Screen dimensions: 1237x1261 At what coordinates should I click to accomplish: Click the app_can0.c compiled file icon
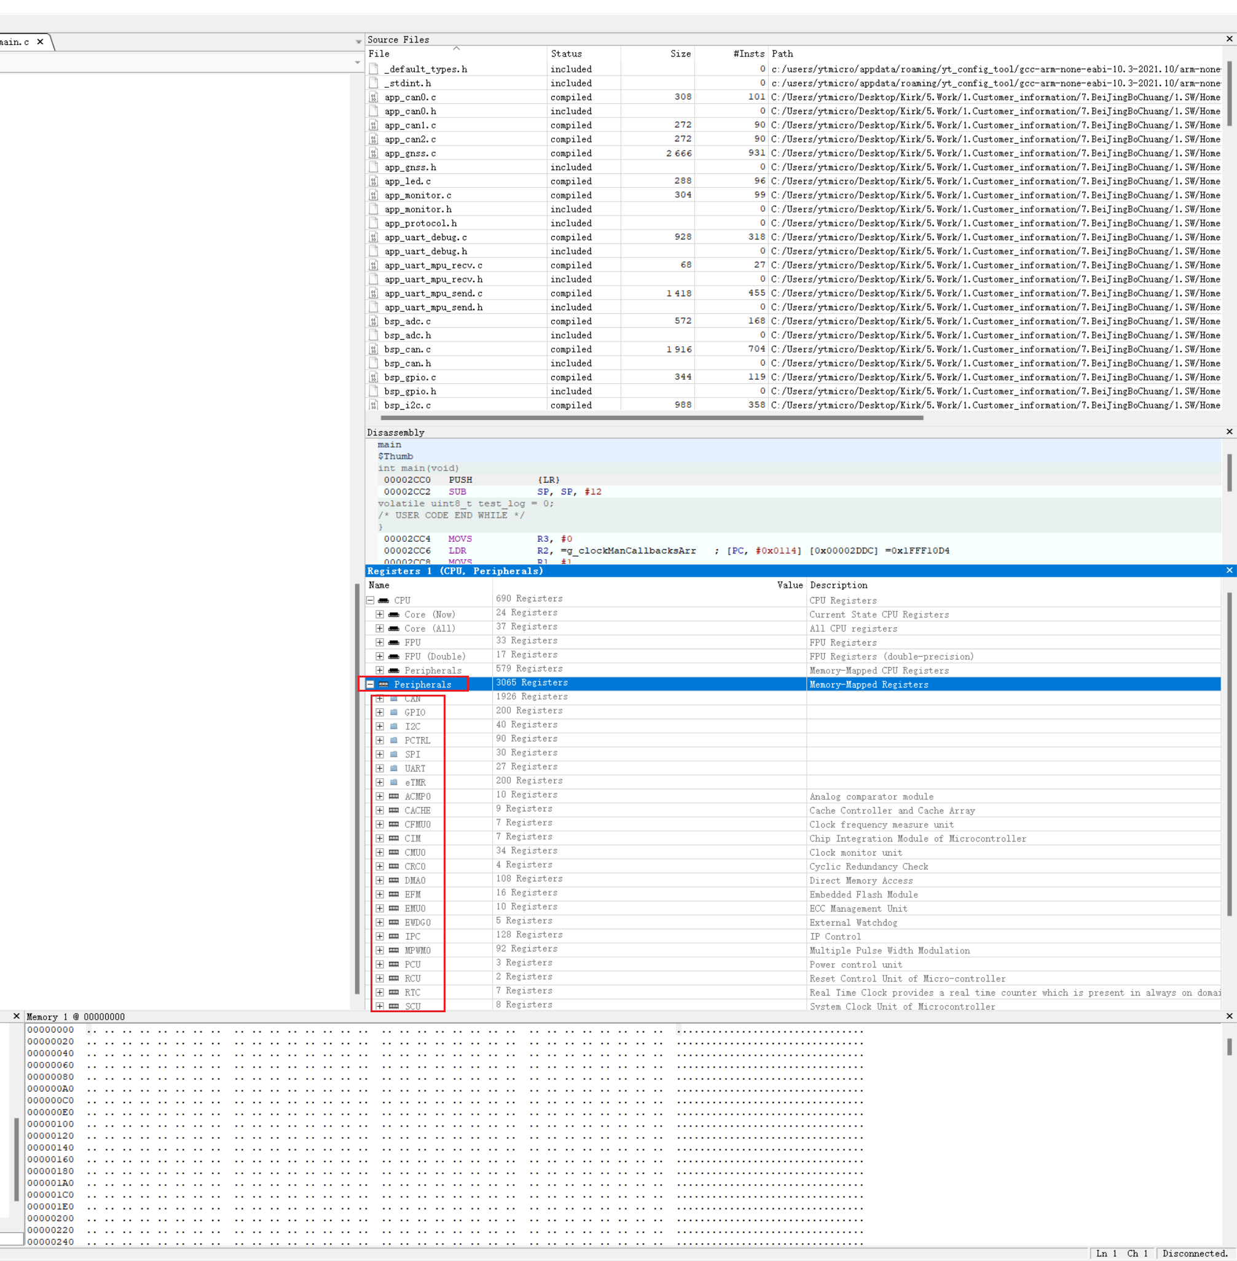374,98
